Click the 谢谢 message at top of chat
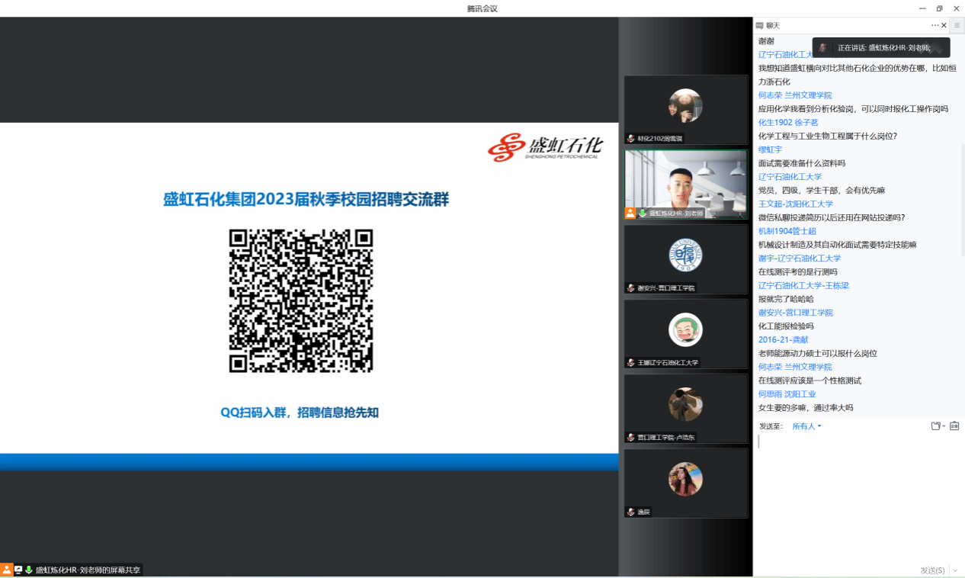 pyautogui.click(x=766, y=40)
